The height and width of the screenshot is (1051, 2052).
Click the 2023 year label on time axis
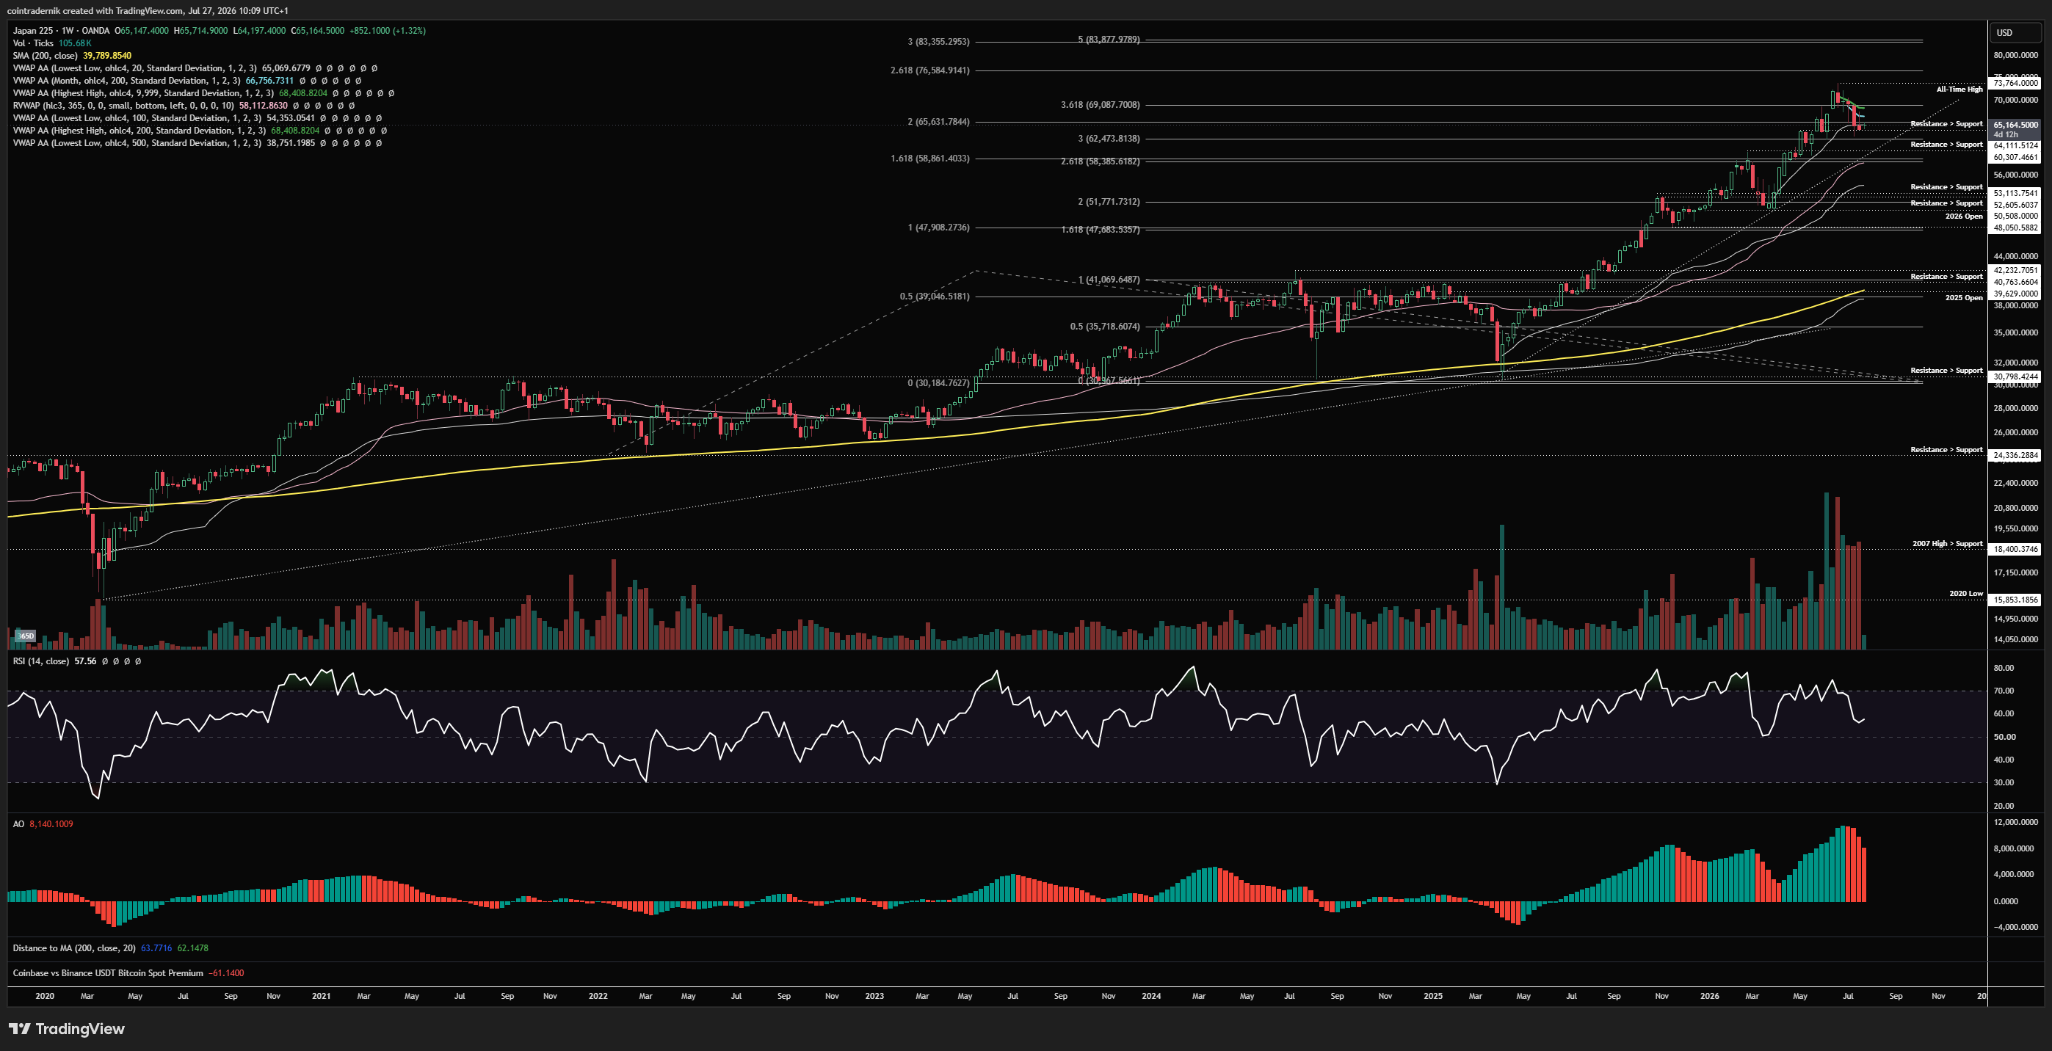pyautogui.click(x=874, y=996)
